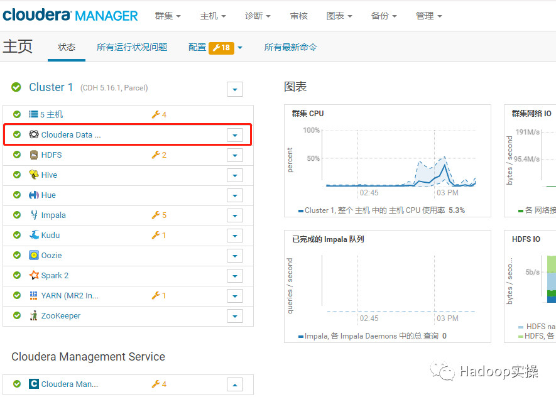Click the HDFS service icon
This screenshot has height=397, width=556.
(33, 155)
